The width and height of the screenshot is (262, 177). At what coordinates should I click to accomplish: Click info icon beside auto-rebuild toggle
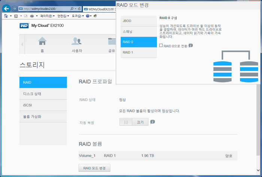[152, 122]
